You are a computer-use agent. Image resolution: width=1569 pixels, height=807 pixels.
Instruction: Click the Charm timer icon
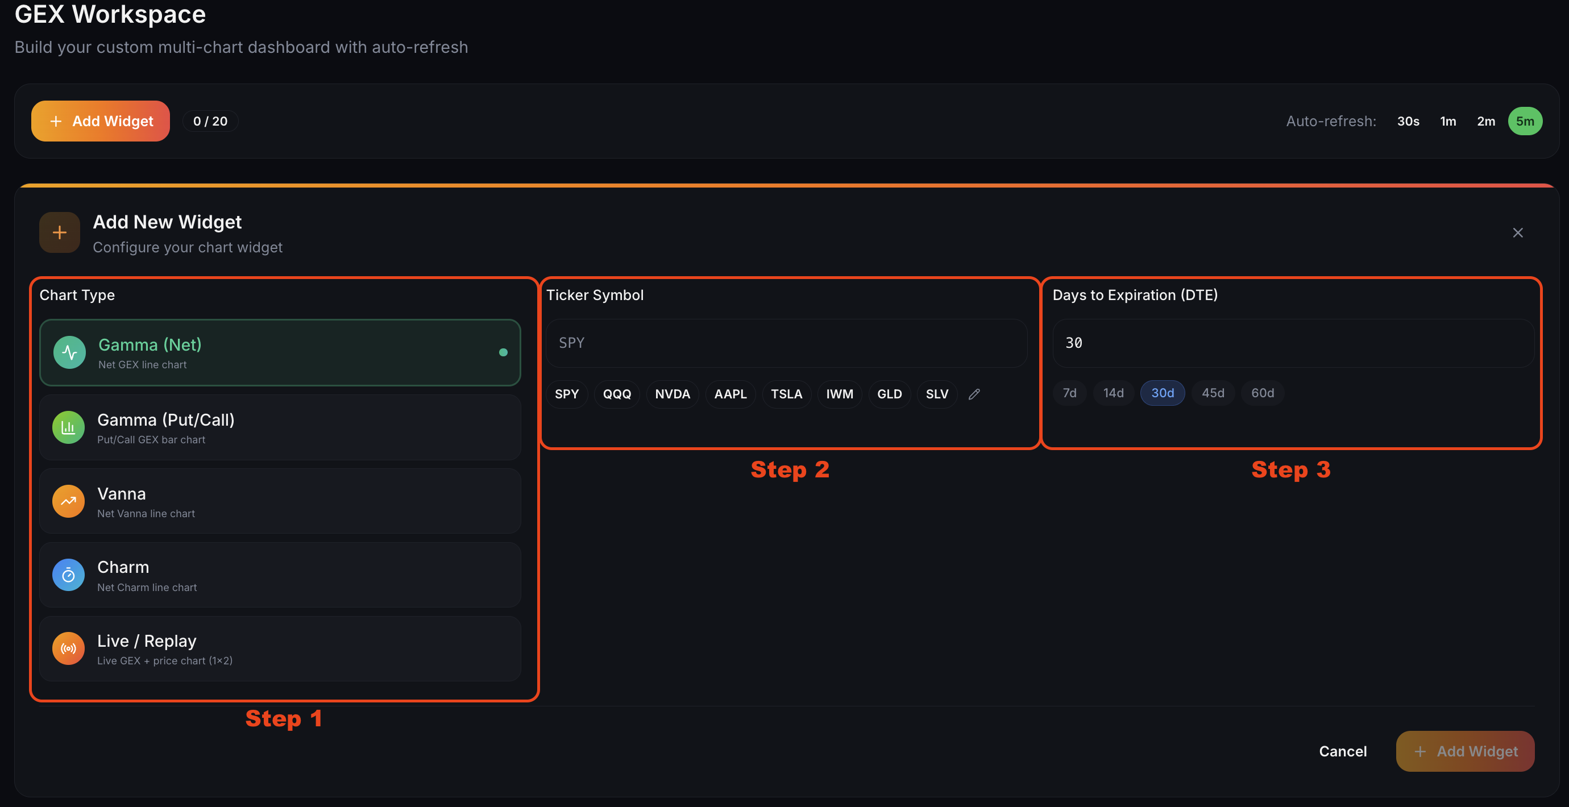68,575
